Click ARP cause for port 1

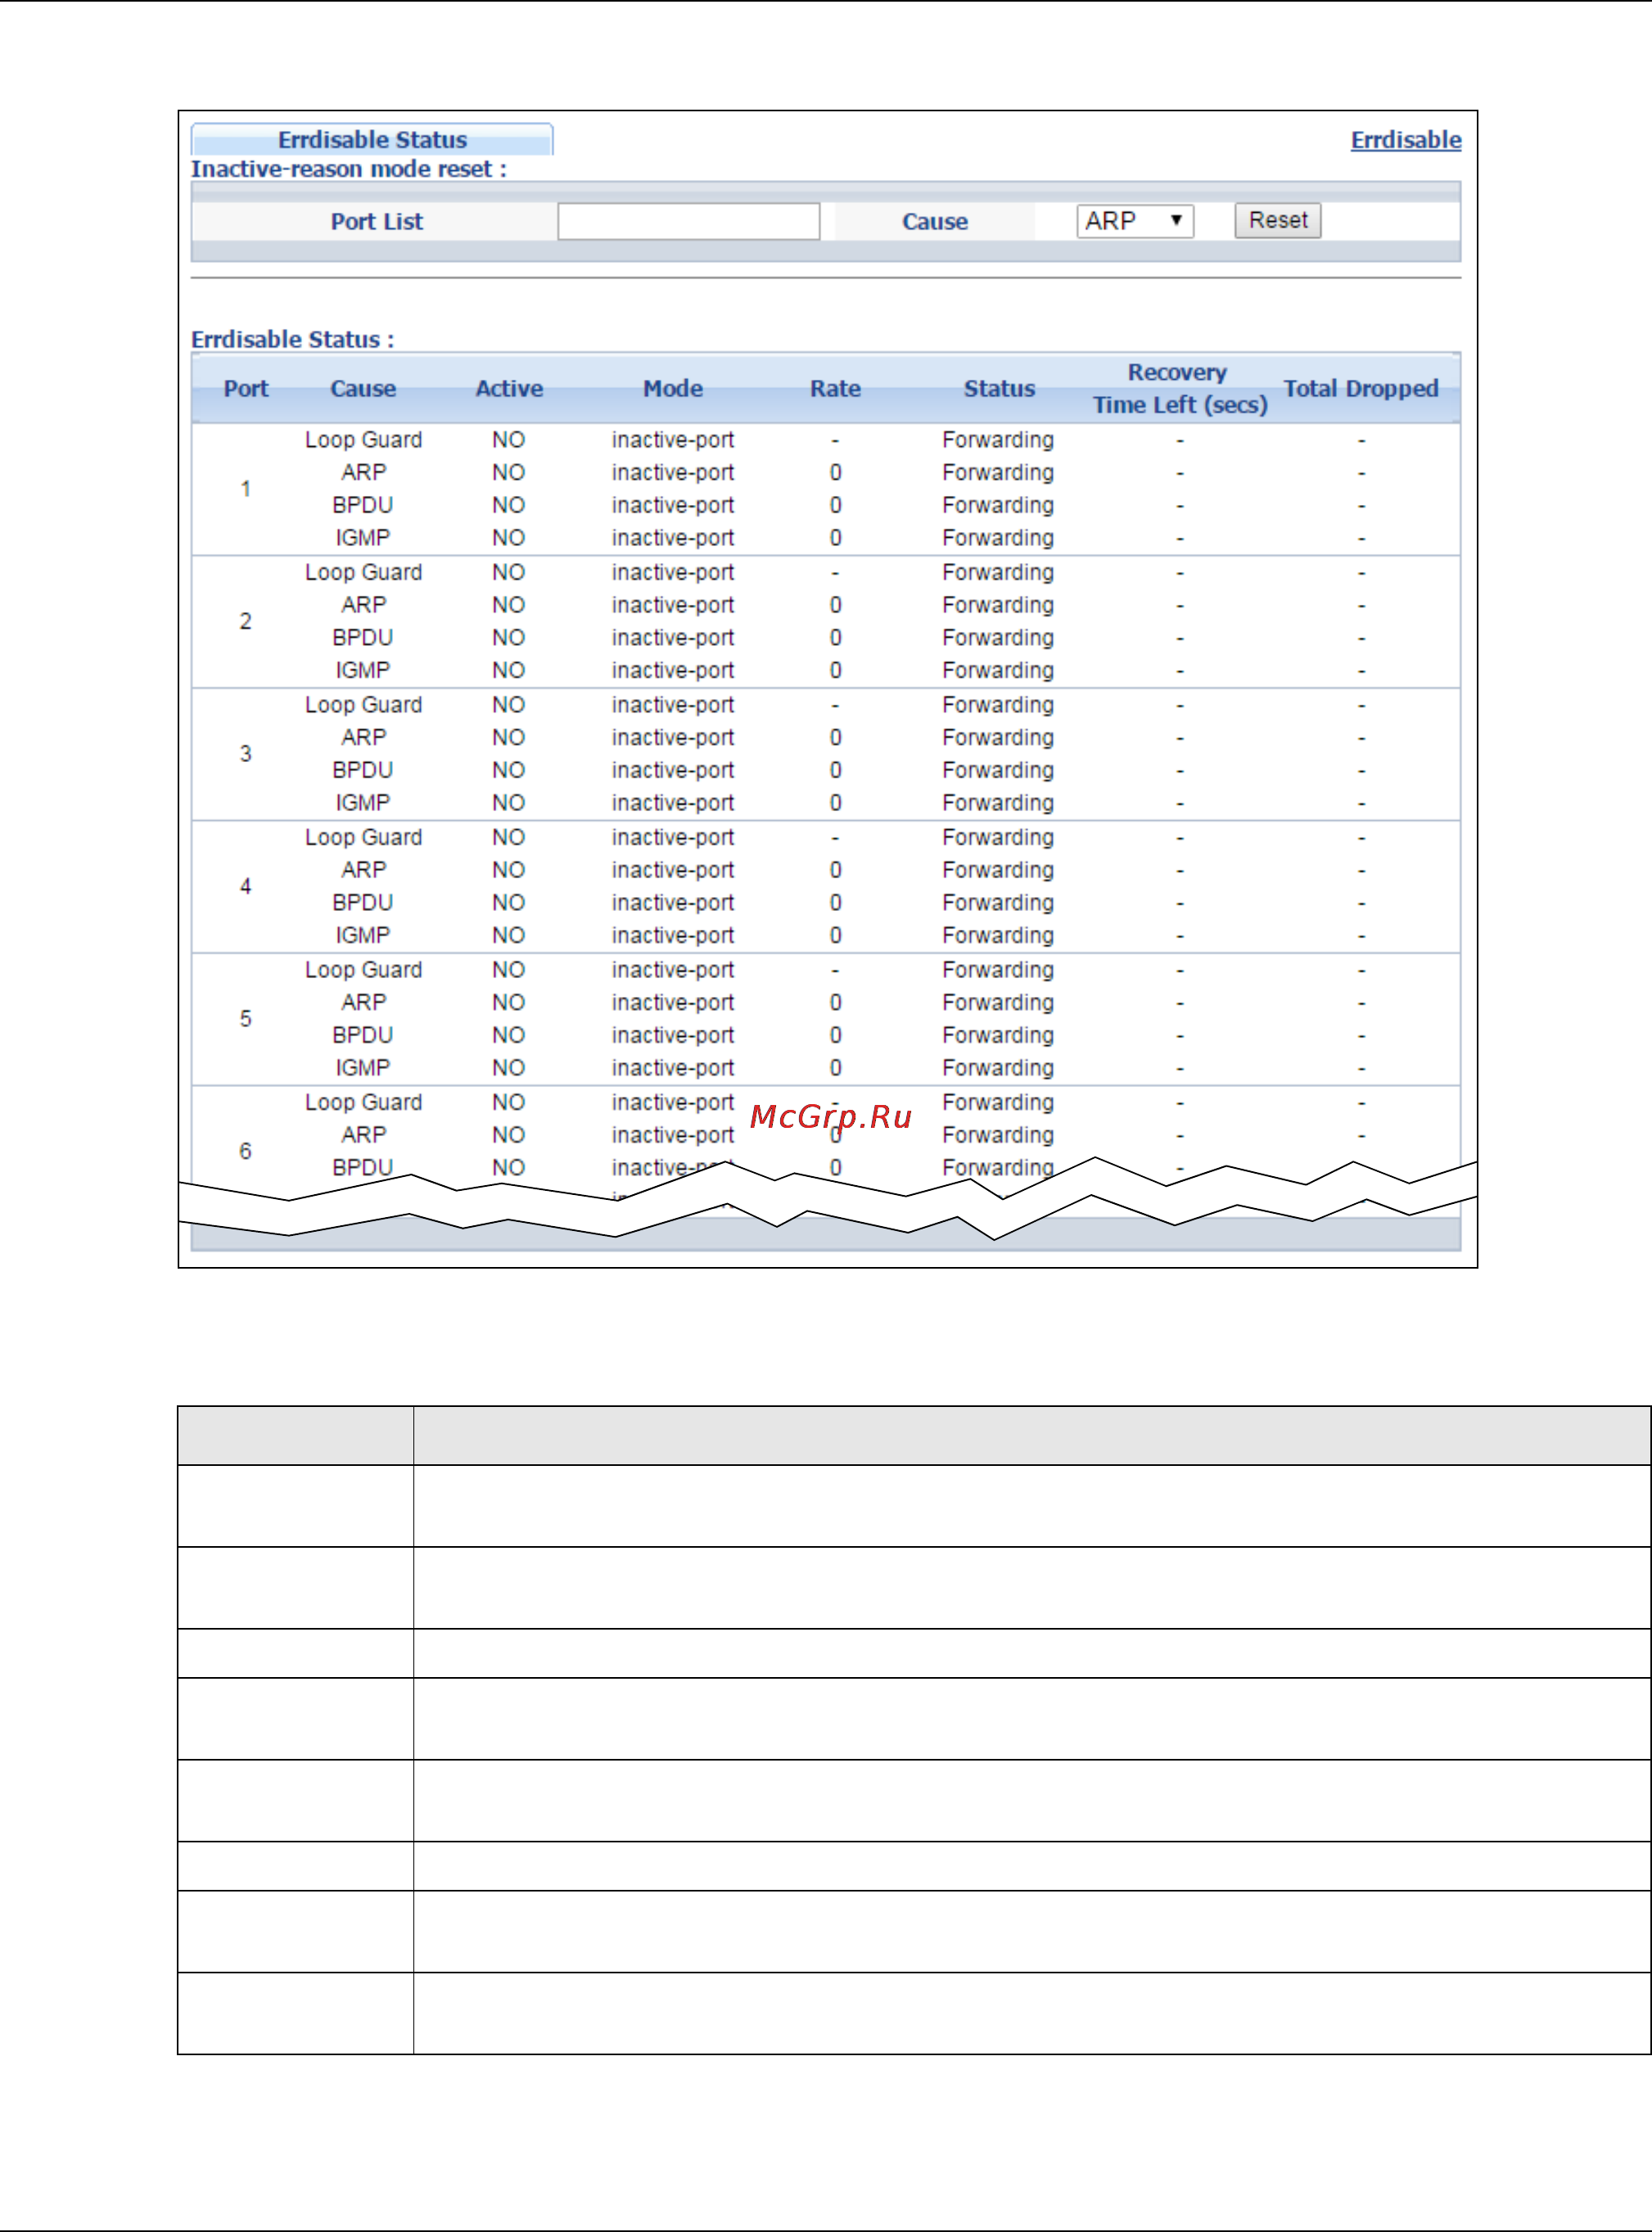click(363, 473)
